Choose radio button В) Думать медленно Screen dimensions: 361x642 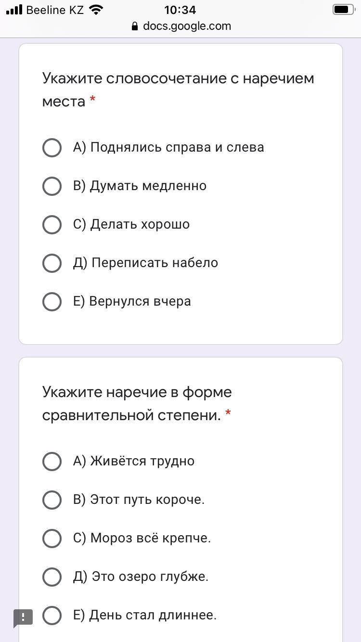click(x=52, y=186)
